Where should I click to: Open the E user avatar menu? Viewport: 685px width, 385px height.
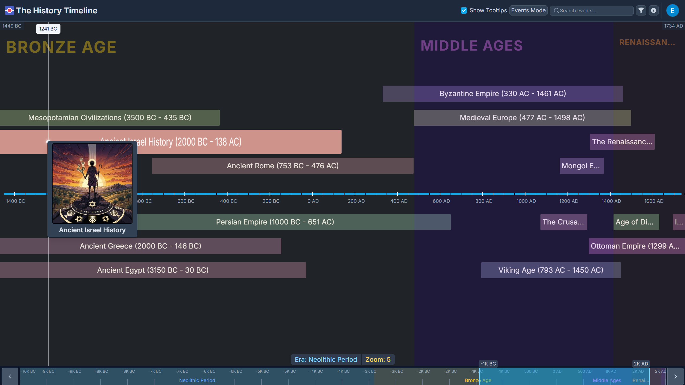tap(673, 10)
